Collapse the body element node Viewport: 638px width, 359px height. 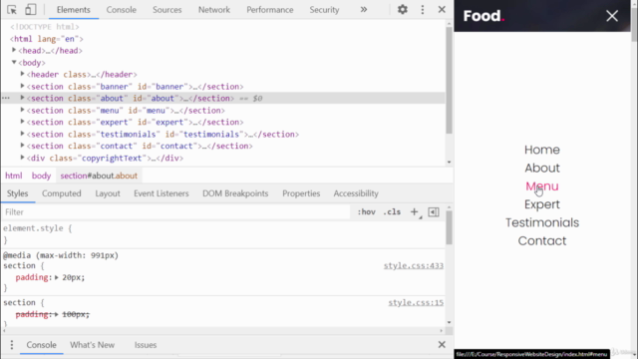coord(14,62)
